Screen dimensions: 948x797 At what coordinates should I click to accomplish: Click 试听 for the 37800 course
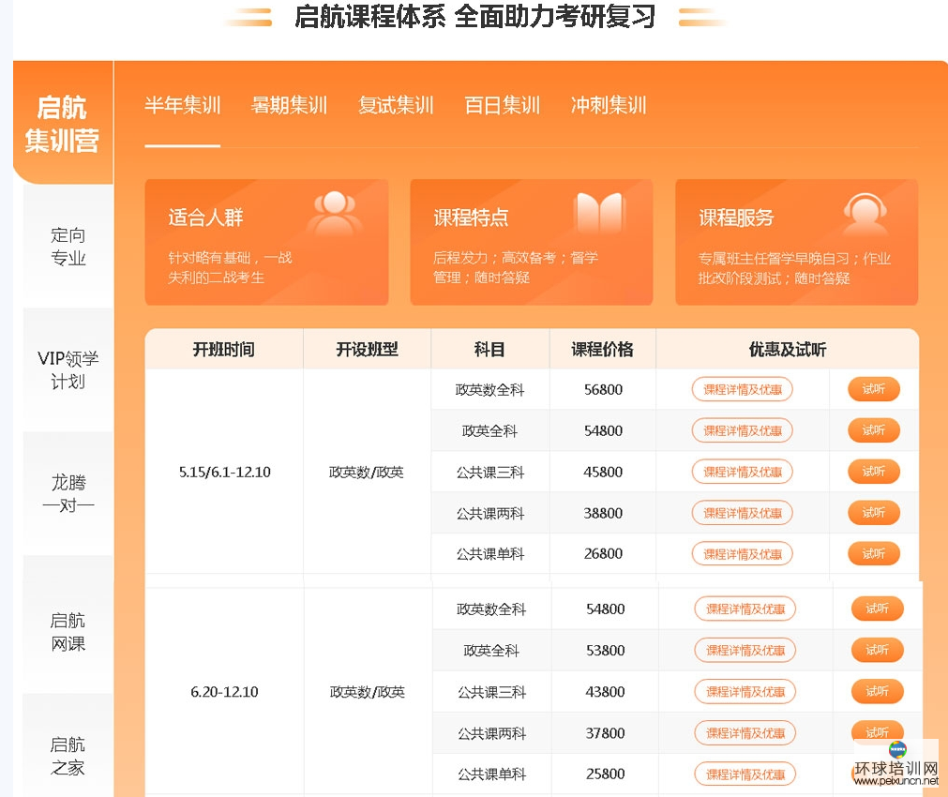(x=878, y=731)
